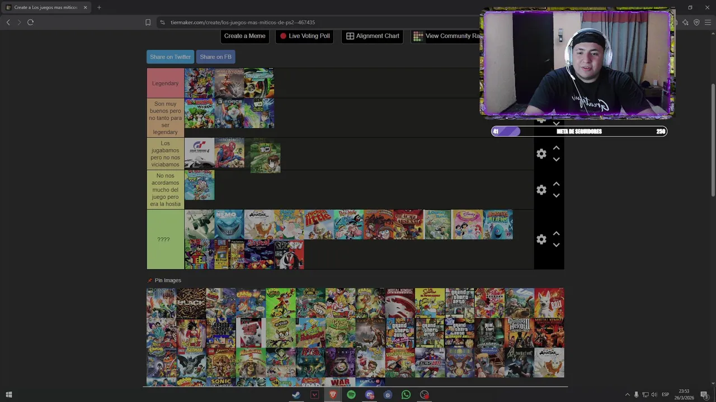Screen dimensions: 716x402
Task: Pick the Bolt game cover from pool
Action: [549, 303]
